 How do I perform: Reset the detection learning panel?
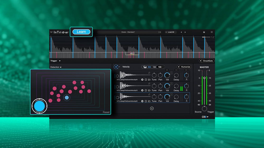(106, 112)
